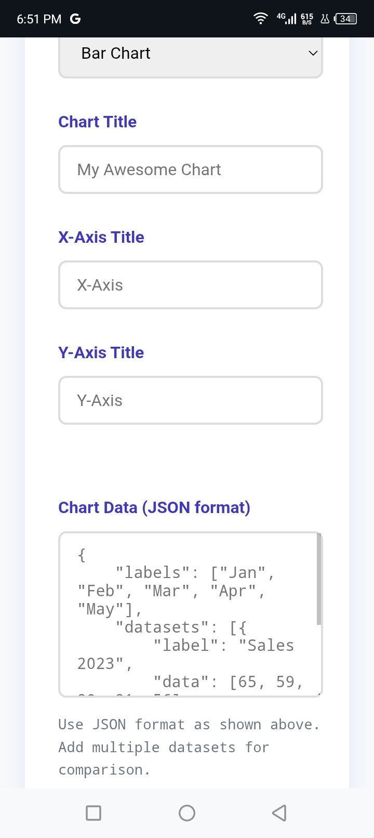Tap the Android home circle icon
This screenshot has width=374, height=838.
(x=187, y=813)
